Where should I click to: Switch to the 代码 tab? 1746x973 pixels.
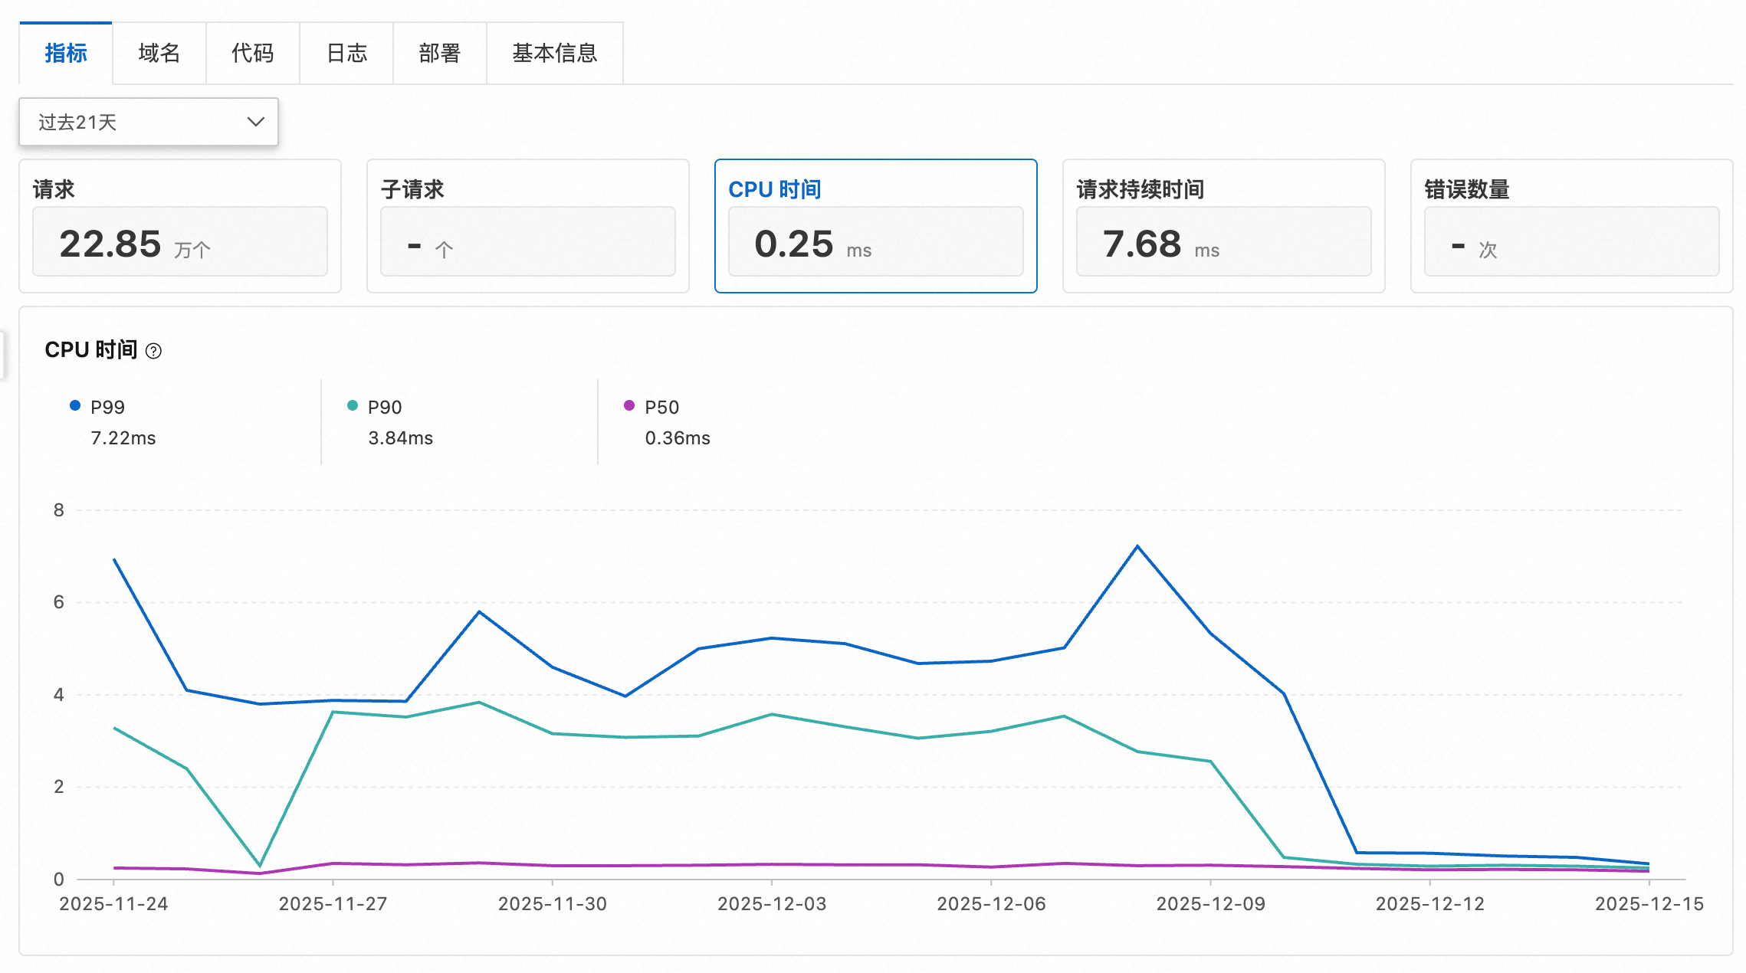coord(252,53)
